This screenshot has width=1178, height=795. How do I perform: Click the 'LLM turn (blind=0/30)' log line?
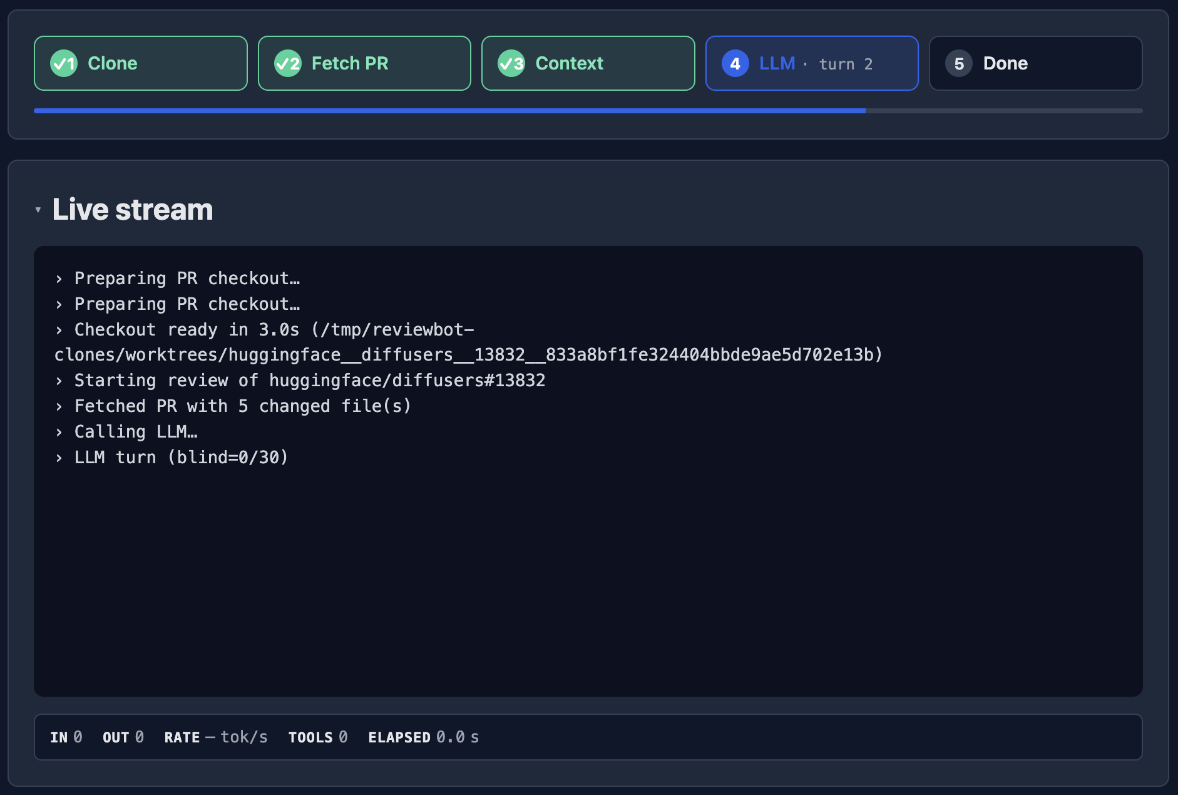click(172, 458)
